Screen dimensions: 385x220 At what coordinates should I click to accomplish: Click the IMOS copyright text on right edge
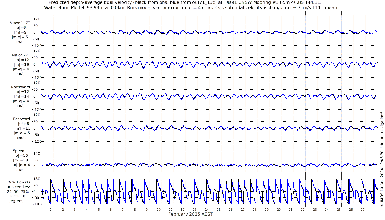click(381, 159)
